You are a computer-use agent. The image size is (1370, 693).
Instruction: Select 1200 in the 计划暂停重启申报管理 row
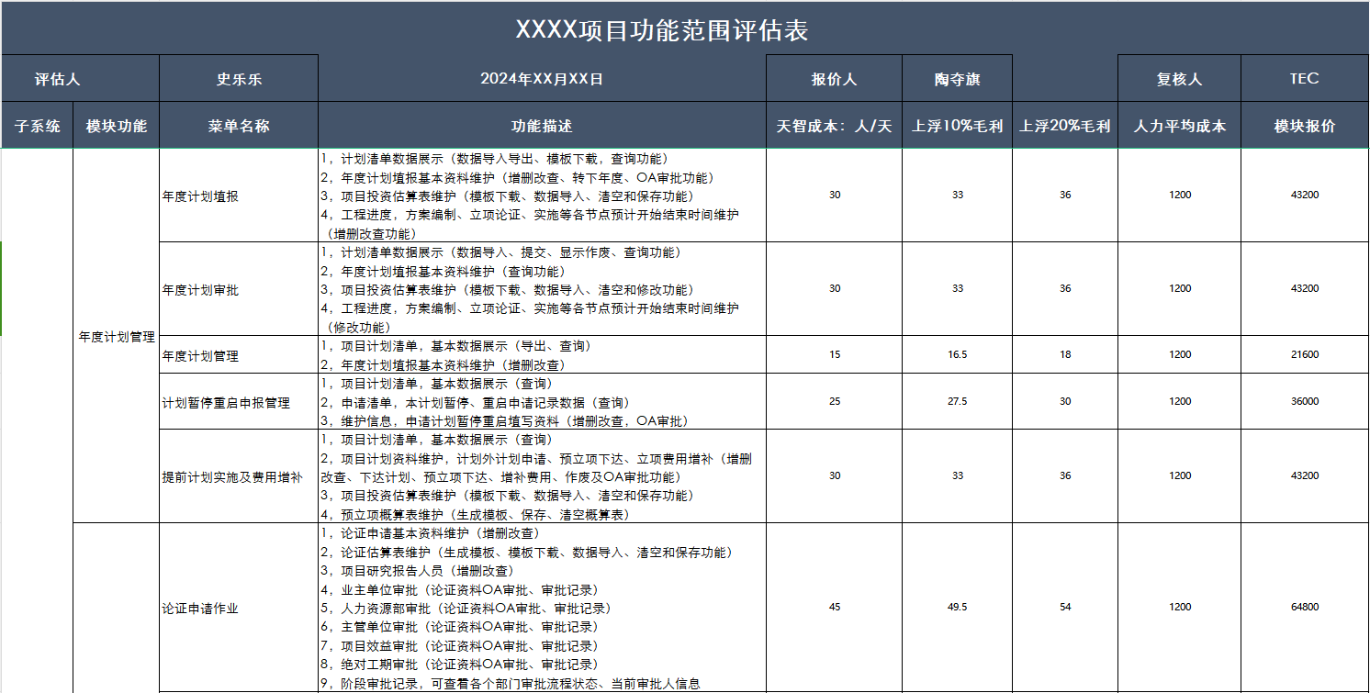click(x=1179, y=401)
